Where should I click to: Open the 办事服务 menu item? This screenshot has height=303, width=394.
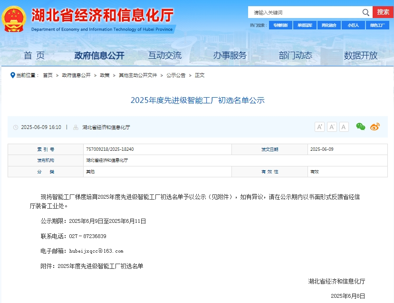point(230,55)
